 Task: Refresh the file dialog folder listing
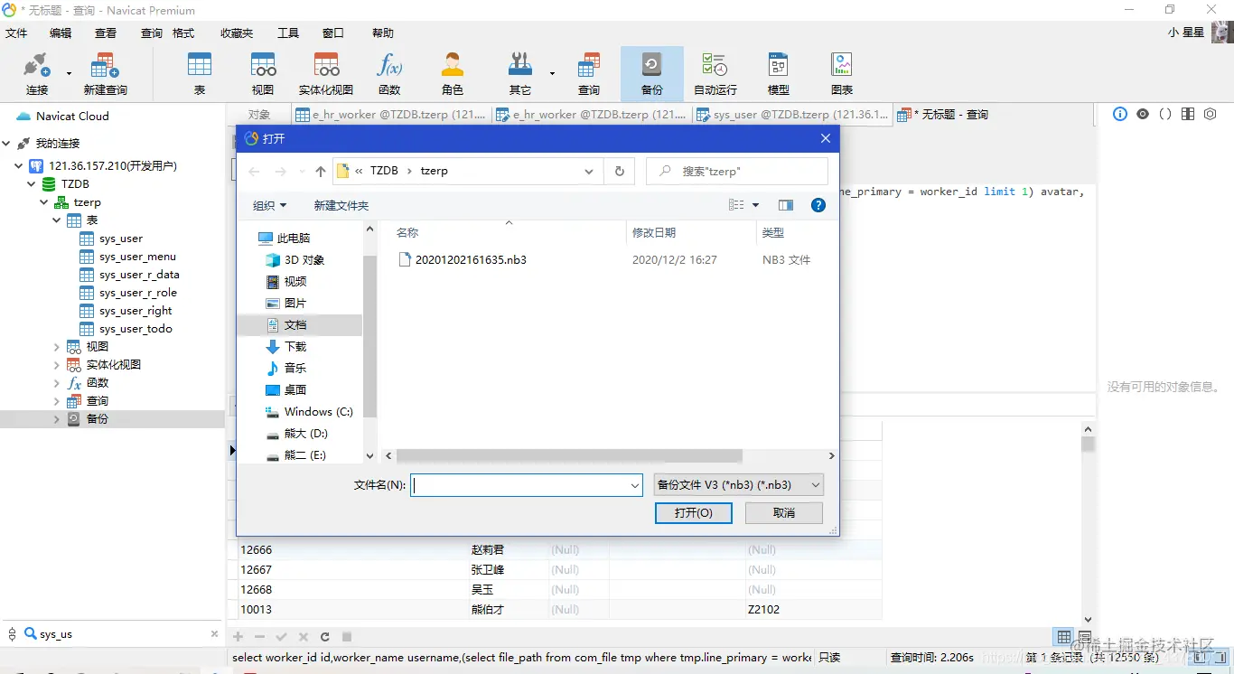[x=619, y=171]
